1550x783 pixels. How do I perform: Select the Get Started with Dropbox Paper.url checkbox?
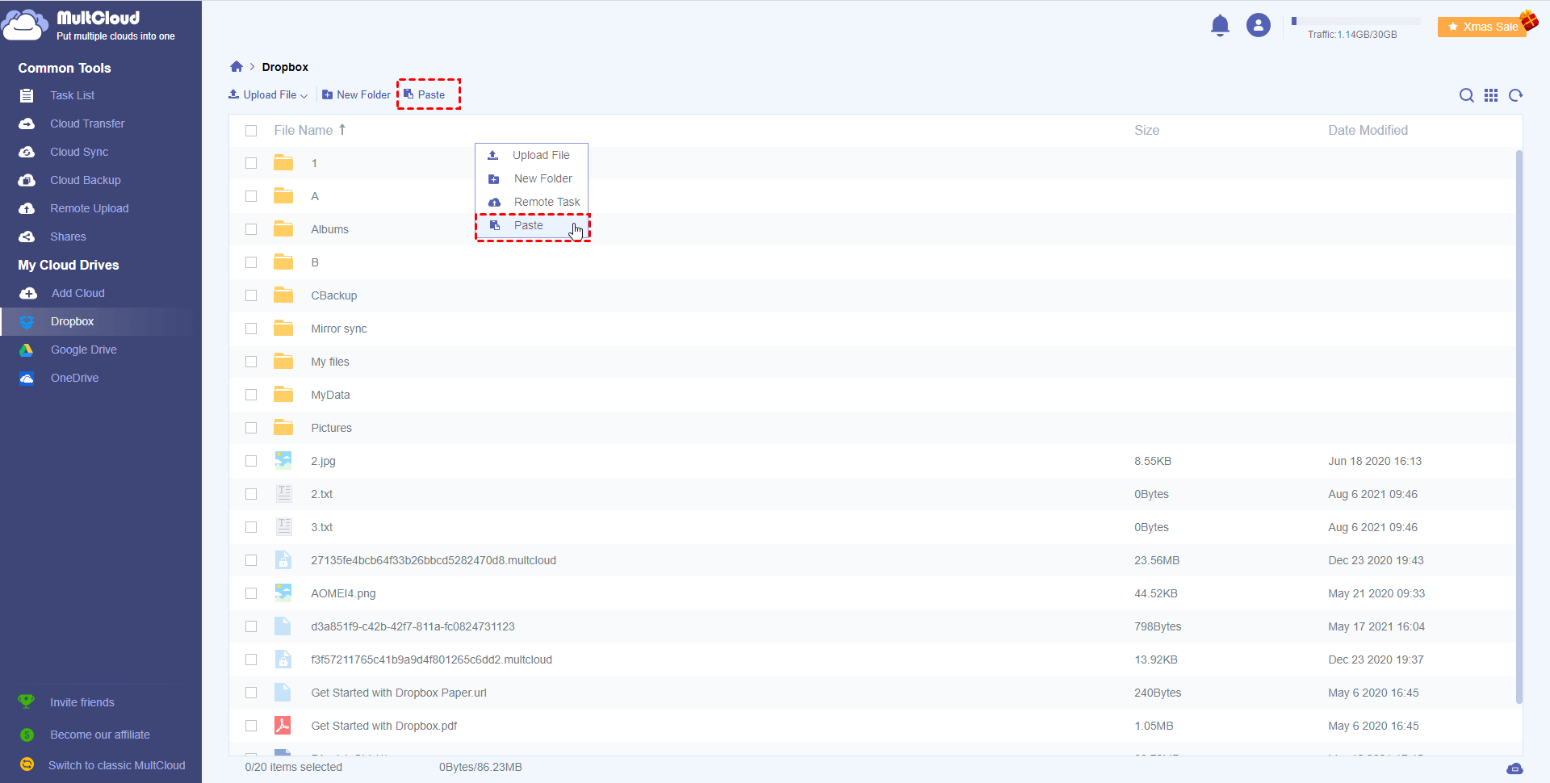click(x=251, y=693)
